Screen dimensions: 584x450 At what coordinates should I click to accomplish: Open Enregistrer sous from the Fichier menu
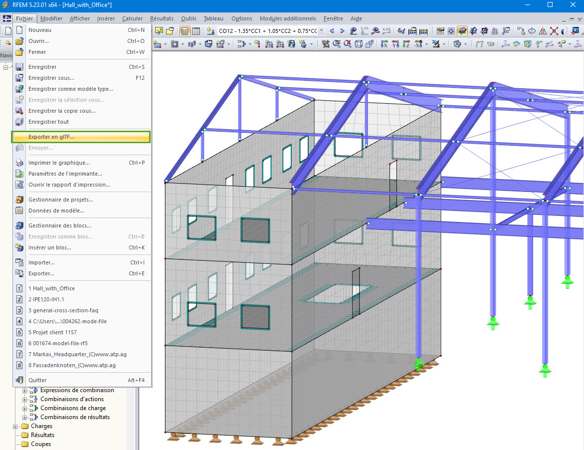click(55, 77)
